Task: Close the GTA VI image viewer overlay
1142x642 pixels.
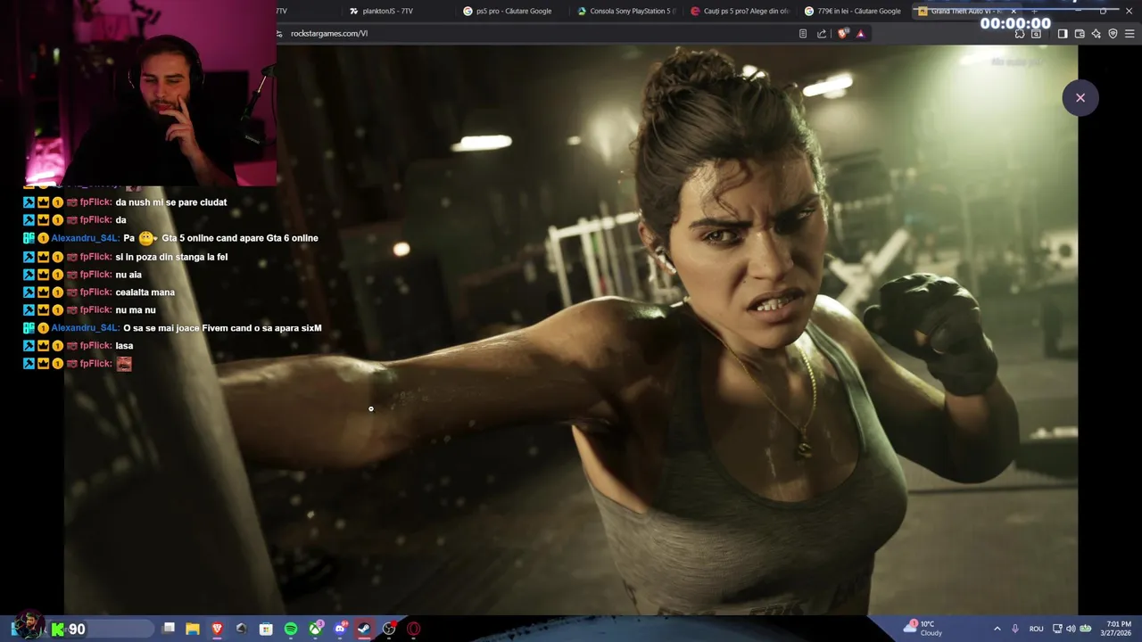Action: coord(1080,98)
